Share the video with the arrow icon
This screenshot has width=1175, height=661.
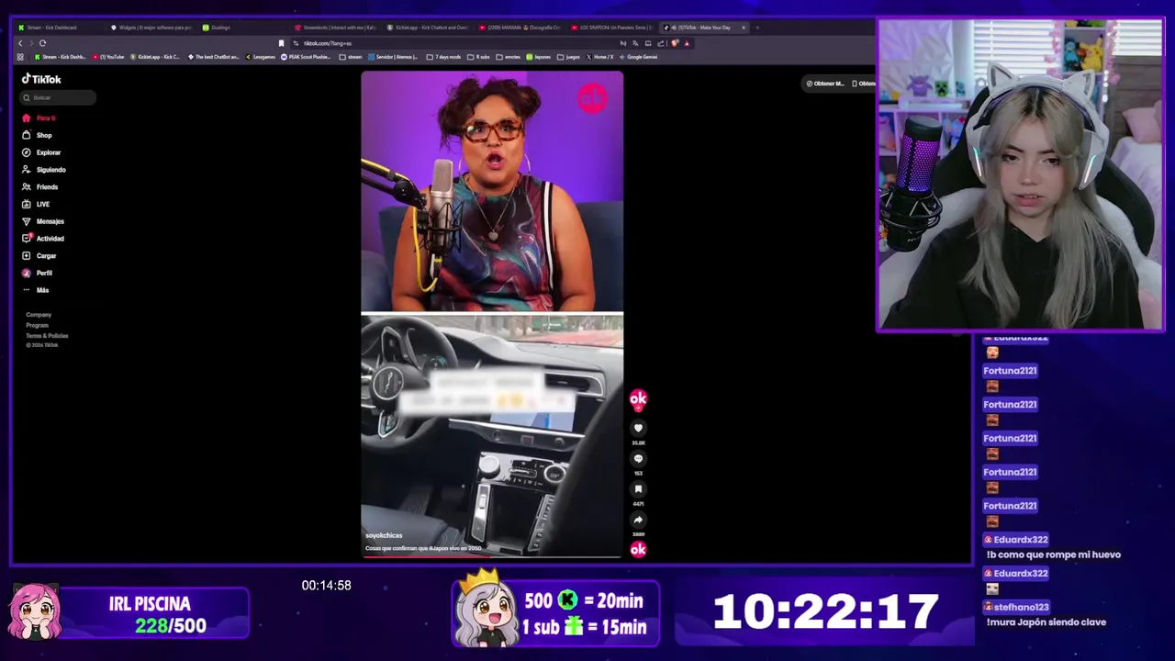[638, 520]
